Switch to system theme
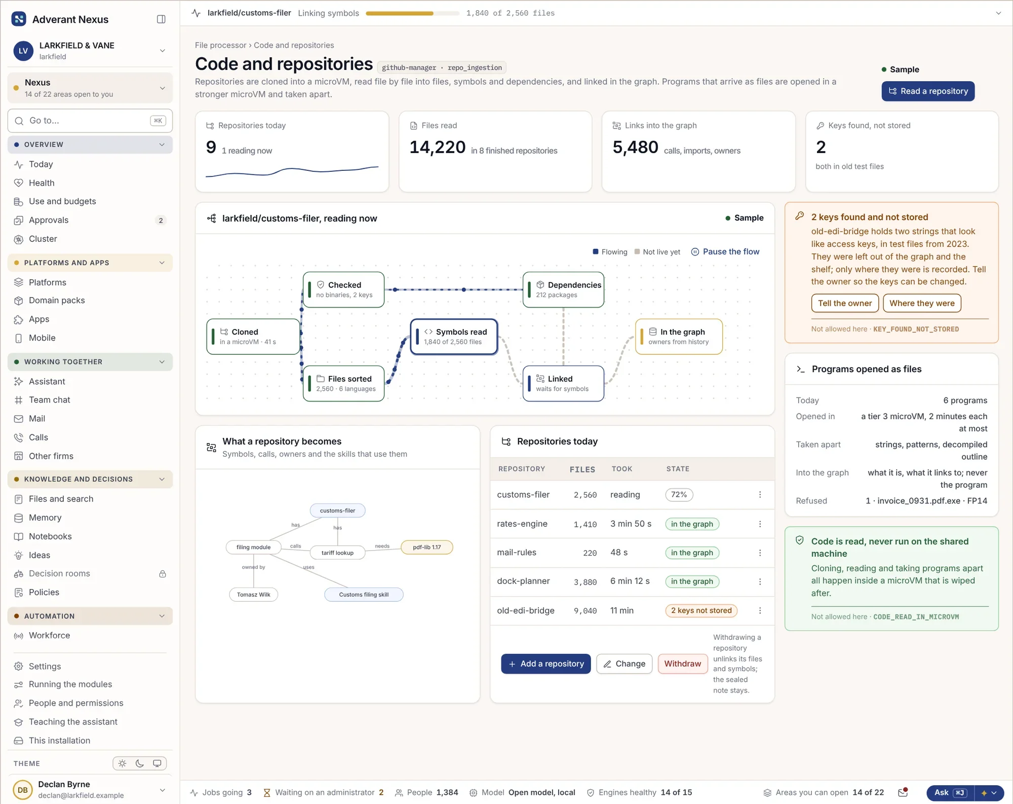Viewport: 1013px width, 804px height. [157, 763]
